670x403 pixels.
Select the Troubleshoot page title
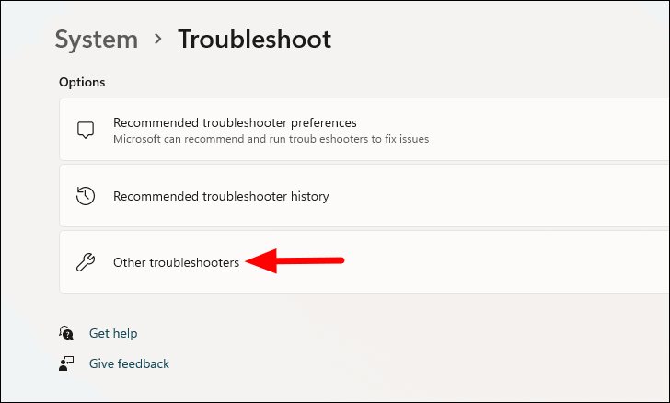click(255, 40)
